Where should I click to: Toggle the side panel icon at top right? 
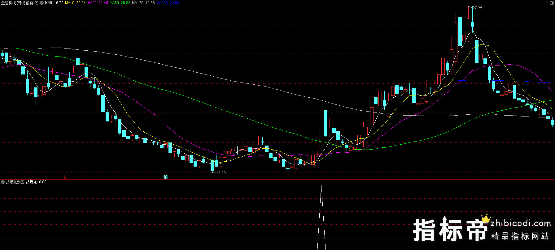coord(551,3)
